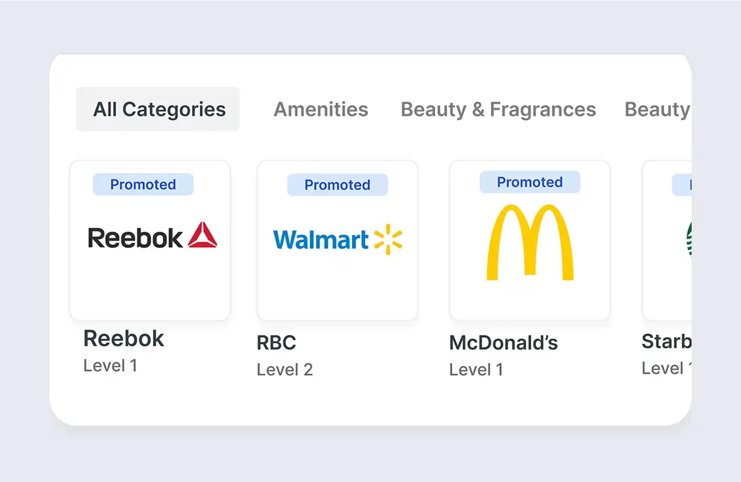The height and width of the screenshot is (482, 741).
Task: Open the RBC store name link
Action: [276, 343]
